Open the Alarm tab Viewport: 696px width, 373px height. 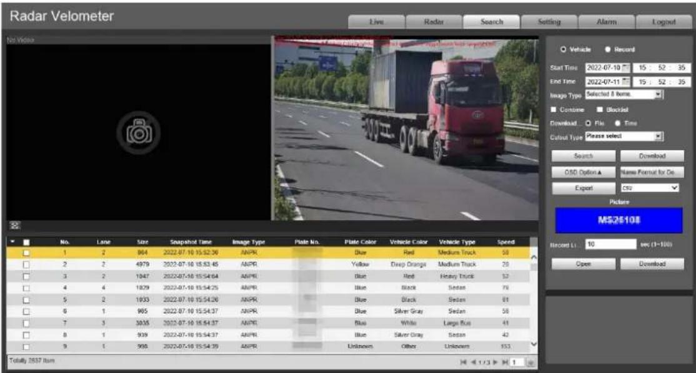pos(606,22)
